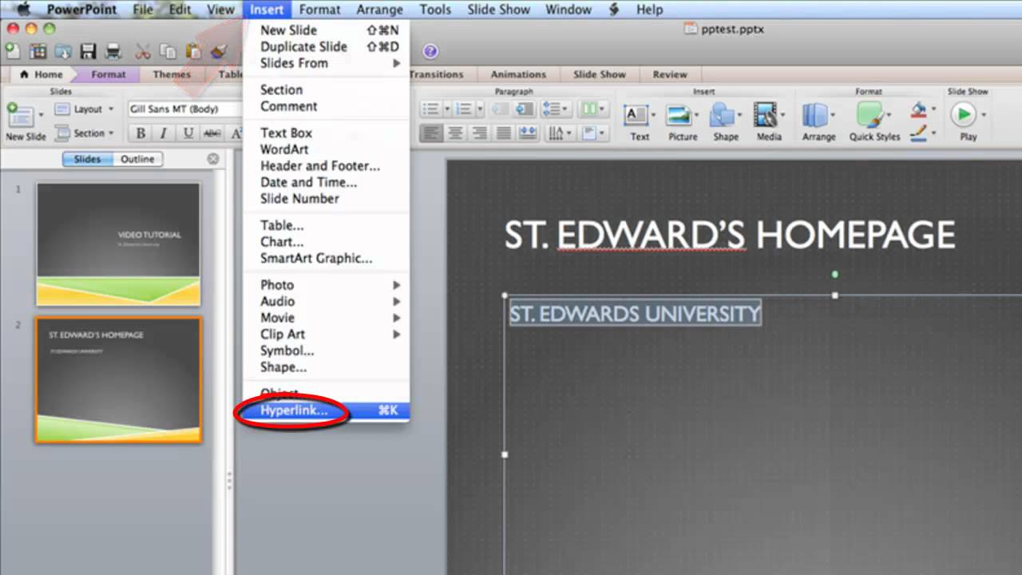Select SmartArt Graphic... menu entry
The width and height of the screenshot is (1022, 575).
click(x=326, y=258)
